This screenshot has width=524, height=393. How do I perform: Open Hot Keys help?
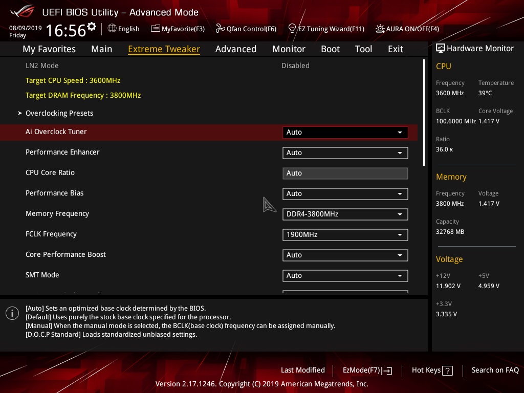tap(432, 370)
